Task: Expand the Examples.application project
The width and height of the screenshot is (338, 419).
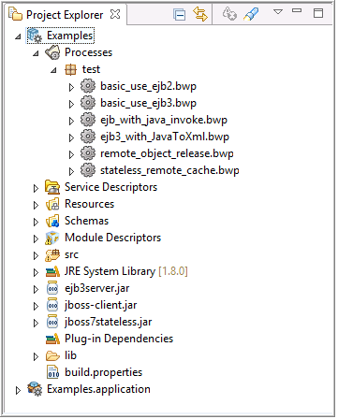Action: (18, 390)
